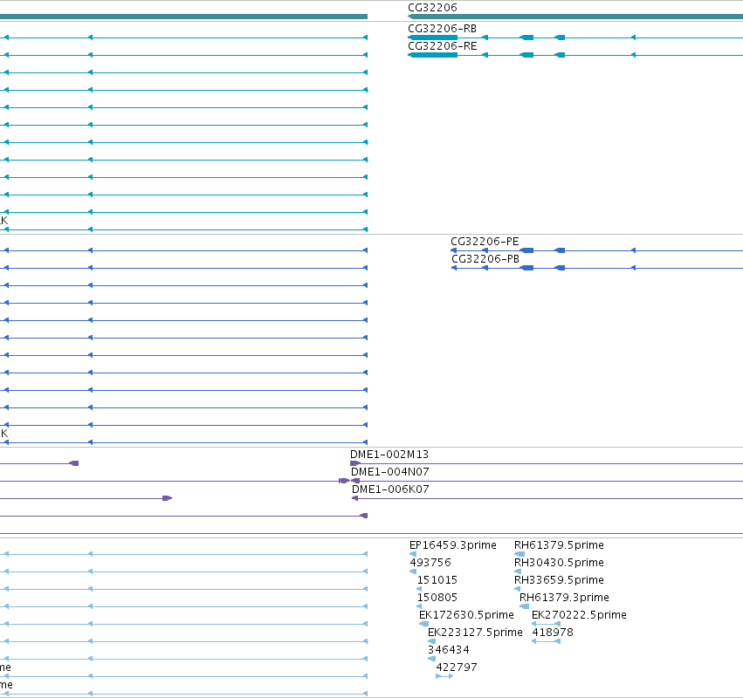Click the 418978 feature glyph
Screen dimensions: 743x698
(x=546, y=641)
